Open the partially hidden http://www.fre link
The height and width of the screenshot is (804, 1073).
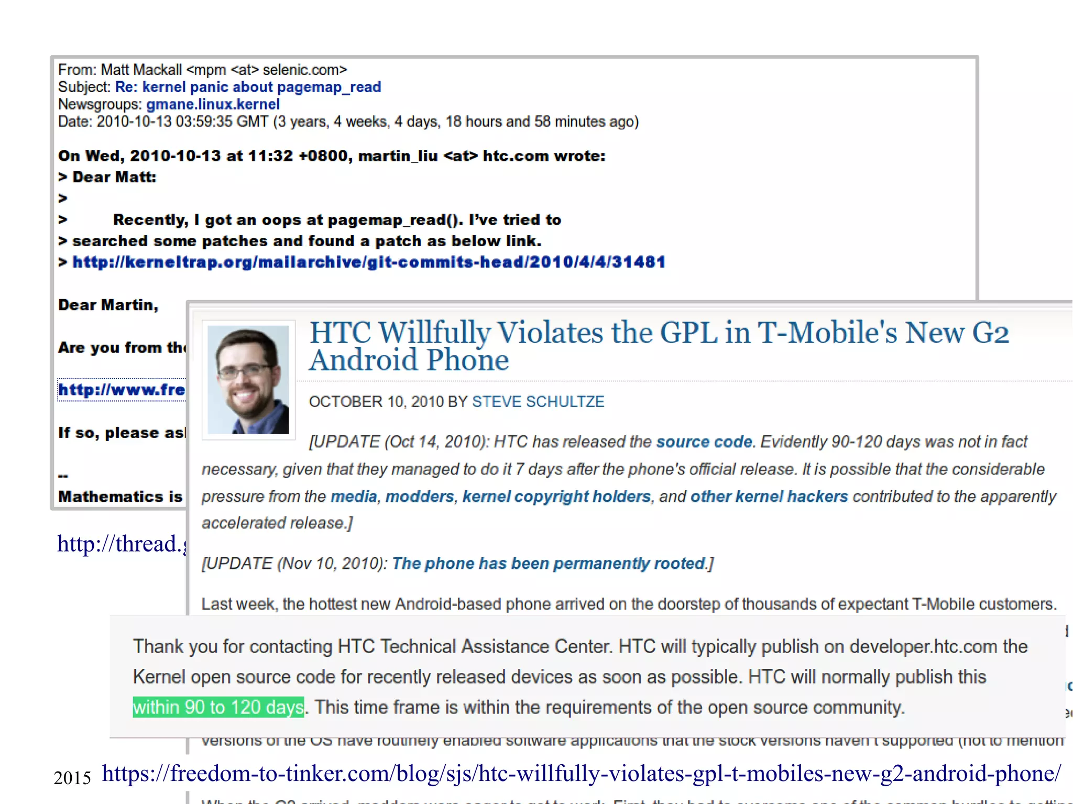pos(122,390)
